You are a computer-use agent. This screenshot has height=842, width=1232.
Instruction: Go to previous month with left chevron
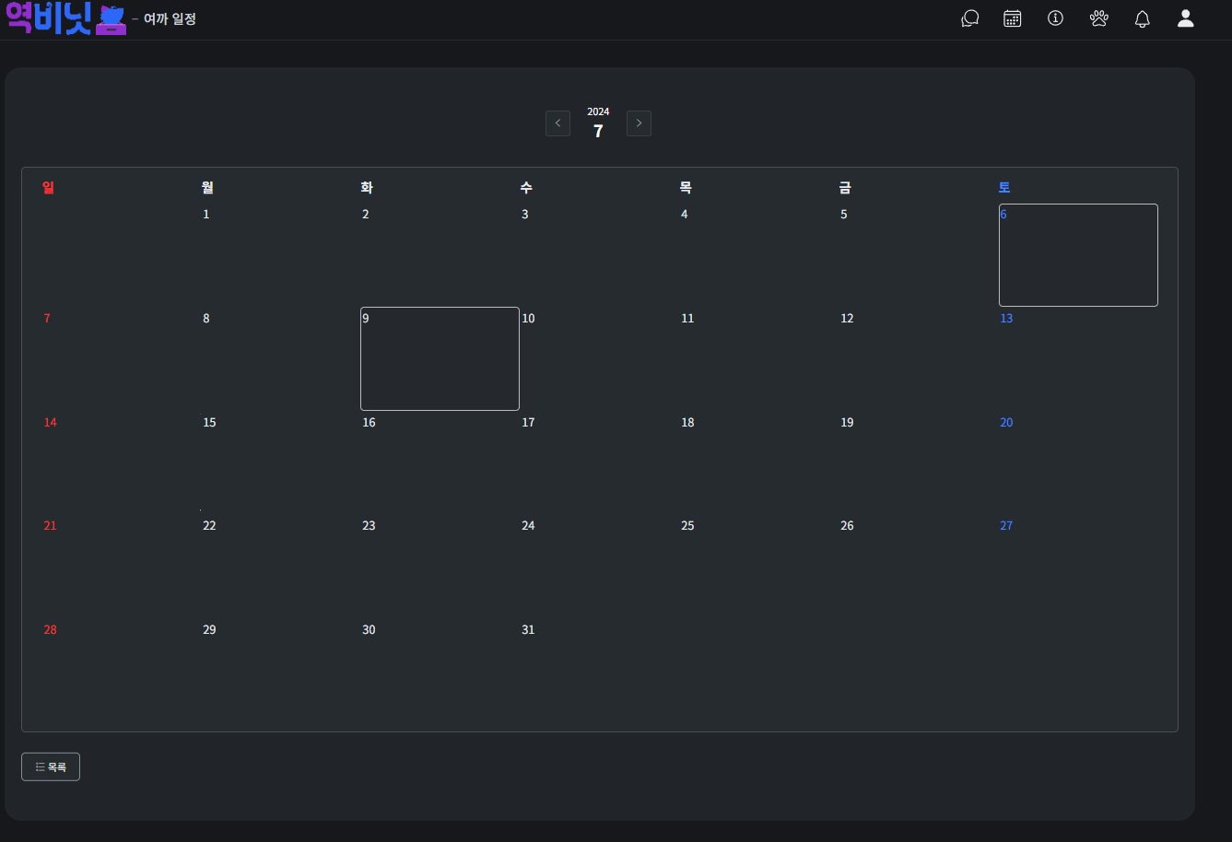click(557, 123)
